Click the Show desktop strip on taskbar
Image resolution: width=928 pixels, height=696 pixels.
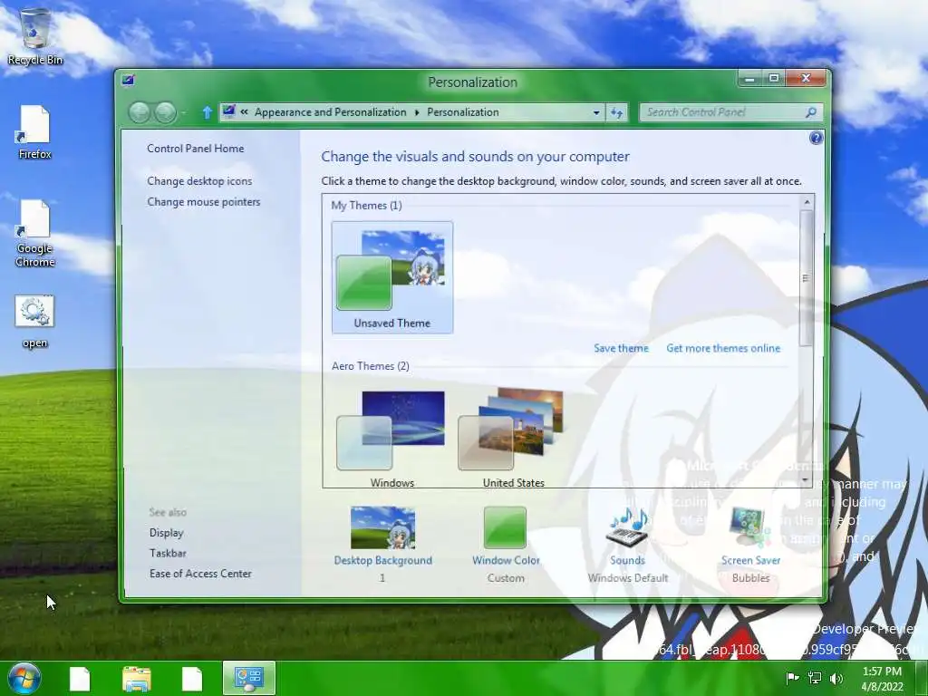[x=923, y=679]
